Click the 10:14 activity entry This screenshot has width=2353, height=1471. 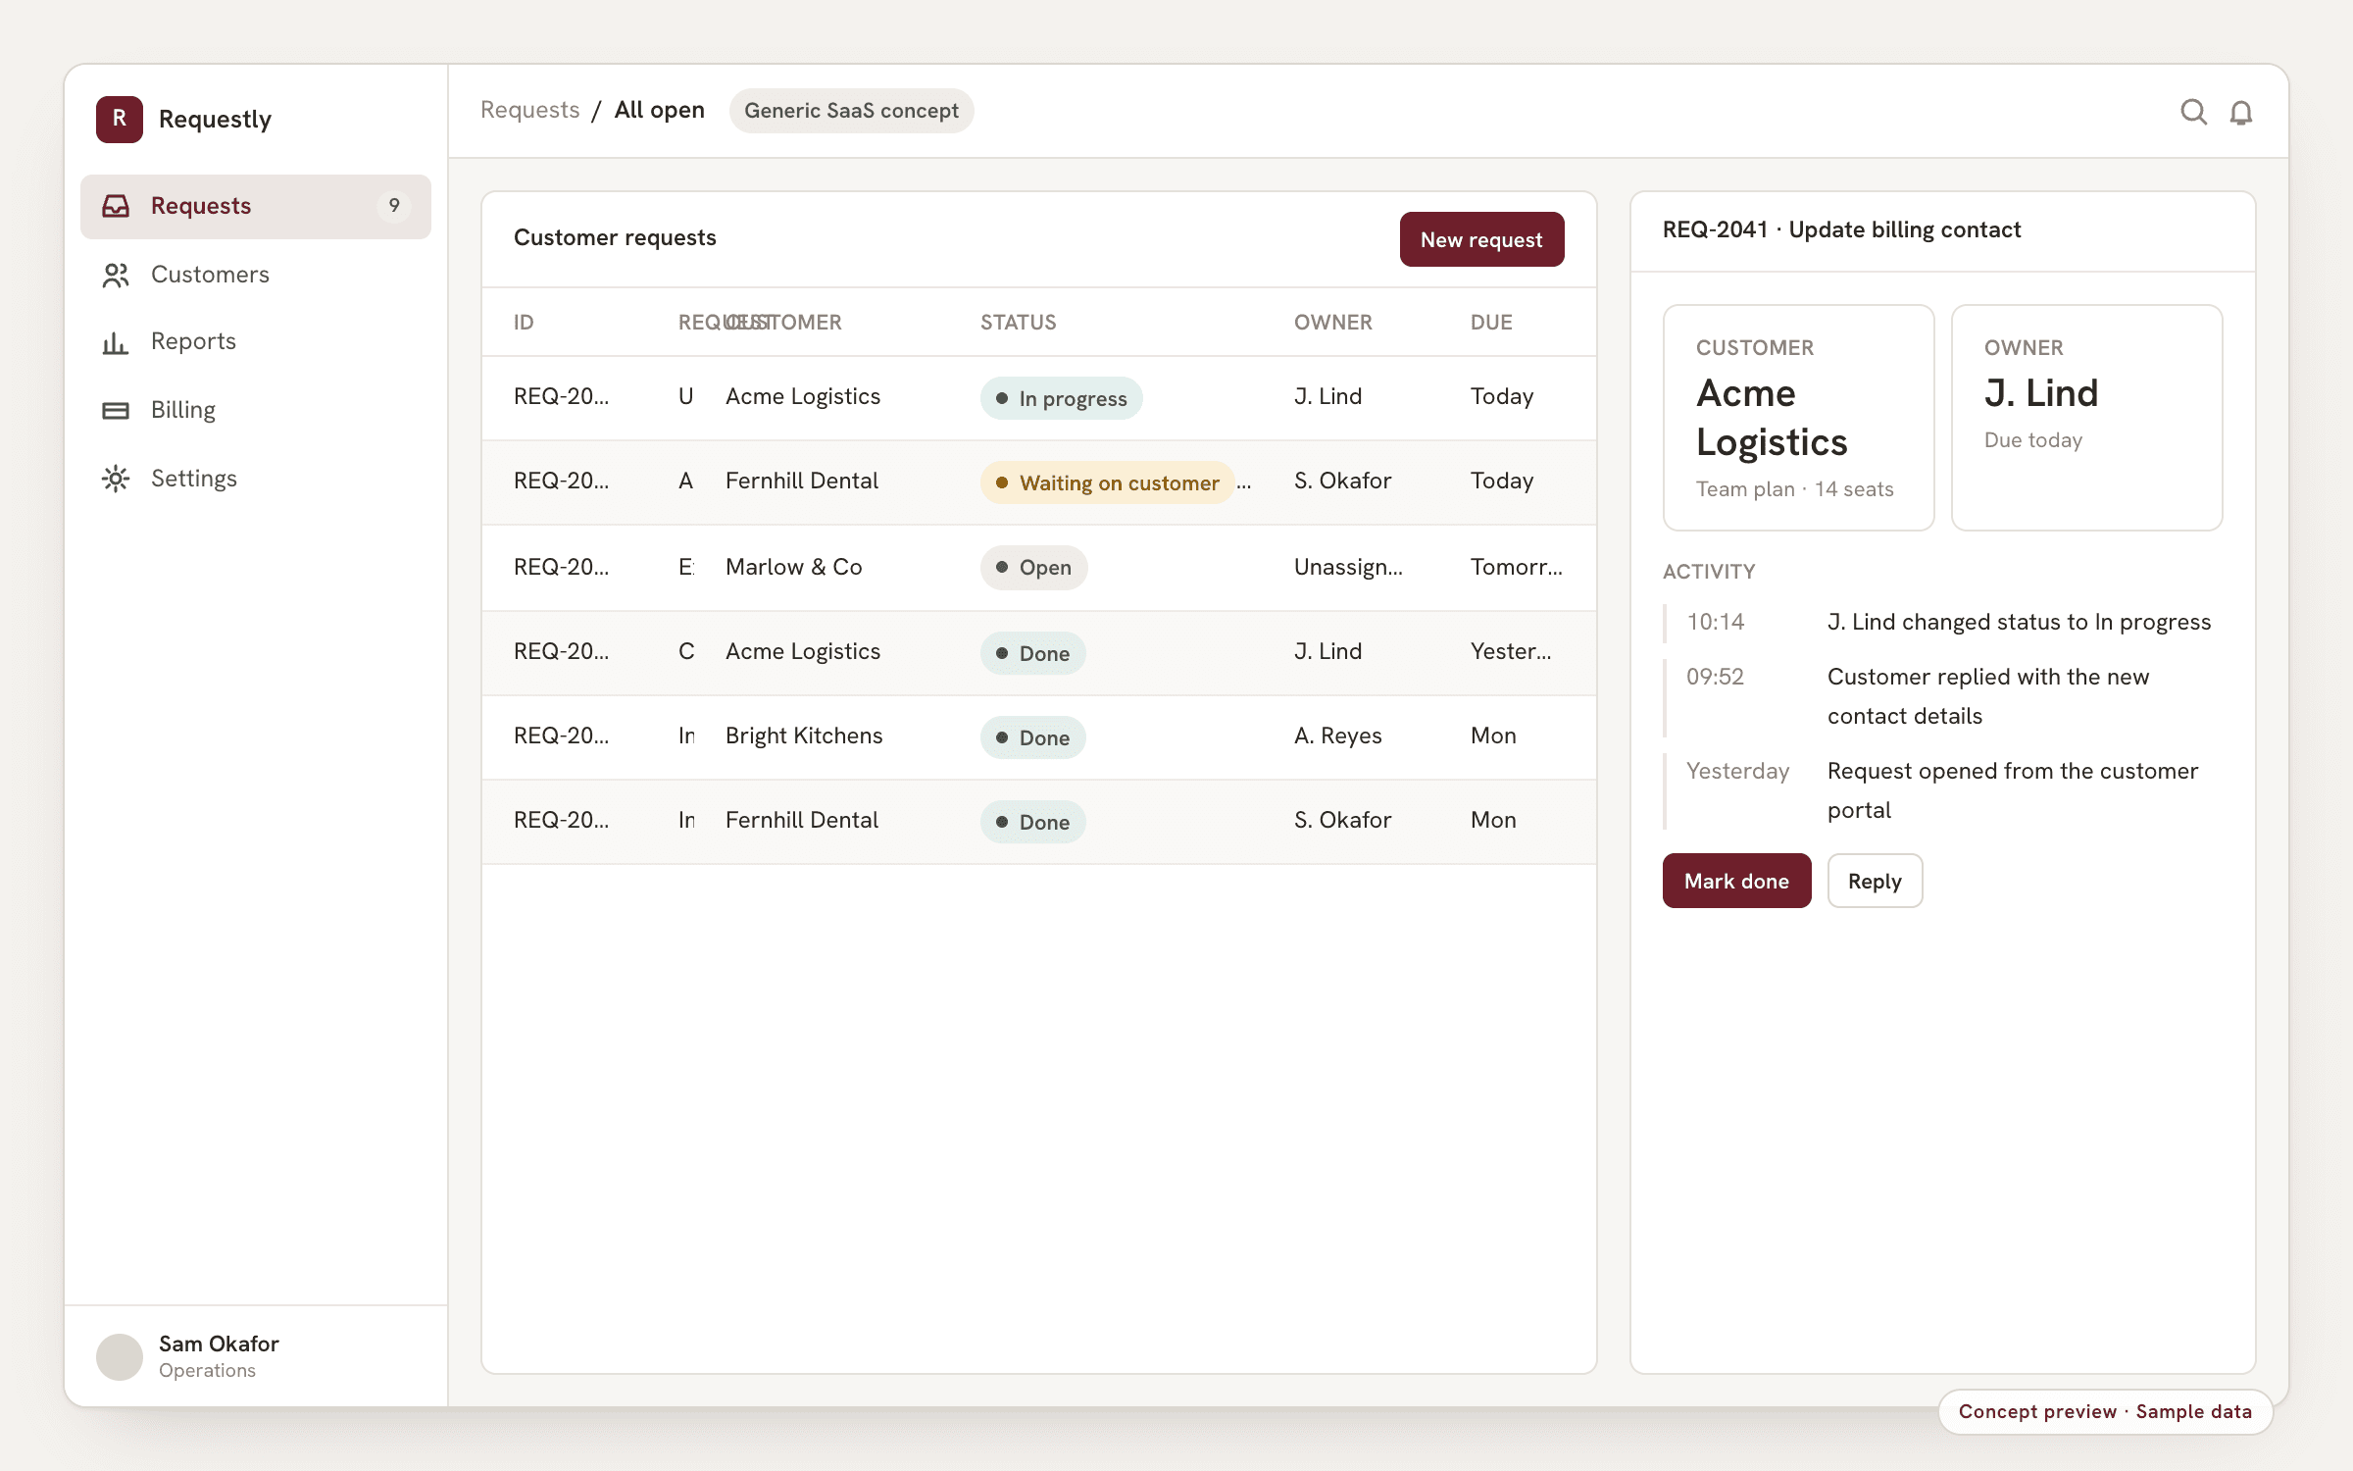pyautogui.click(x=1943, y=623)
